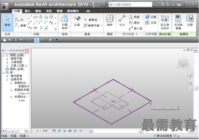Expand the 立面 (立面 1) tree node
This screenshot has width=199, height=140.
click(7, 66)
